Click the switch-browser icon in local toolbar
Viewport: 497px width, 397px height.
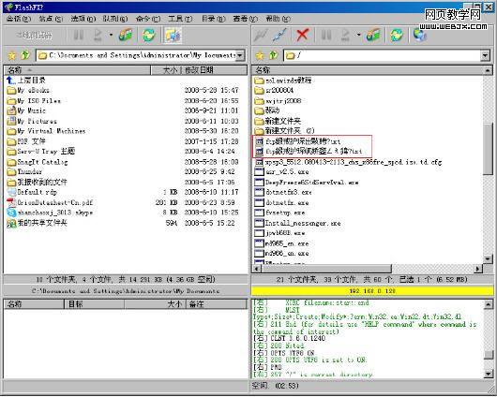(x=173, y=35)
